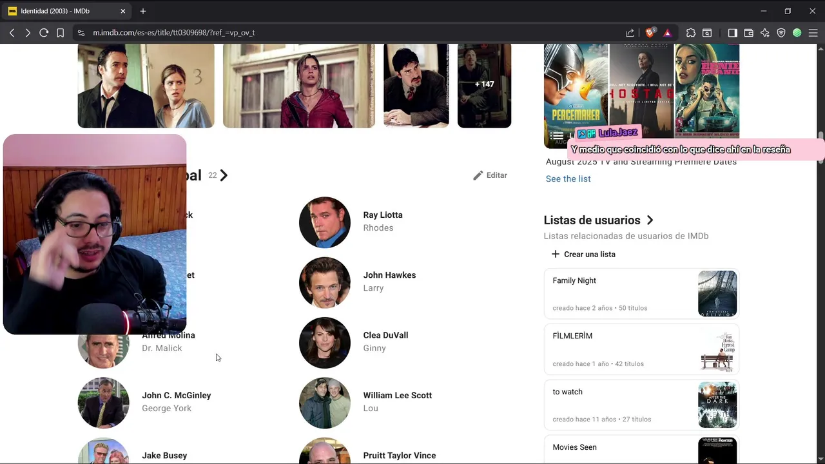Open the FİLMLERİM user list
The height and width of the screenshot is (464, 825).
point(641,349)
